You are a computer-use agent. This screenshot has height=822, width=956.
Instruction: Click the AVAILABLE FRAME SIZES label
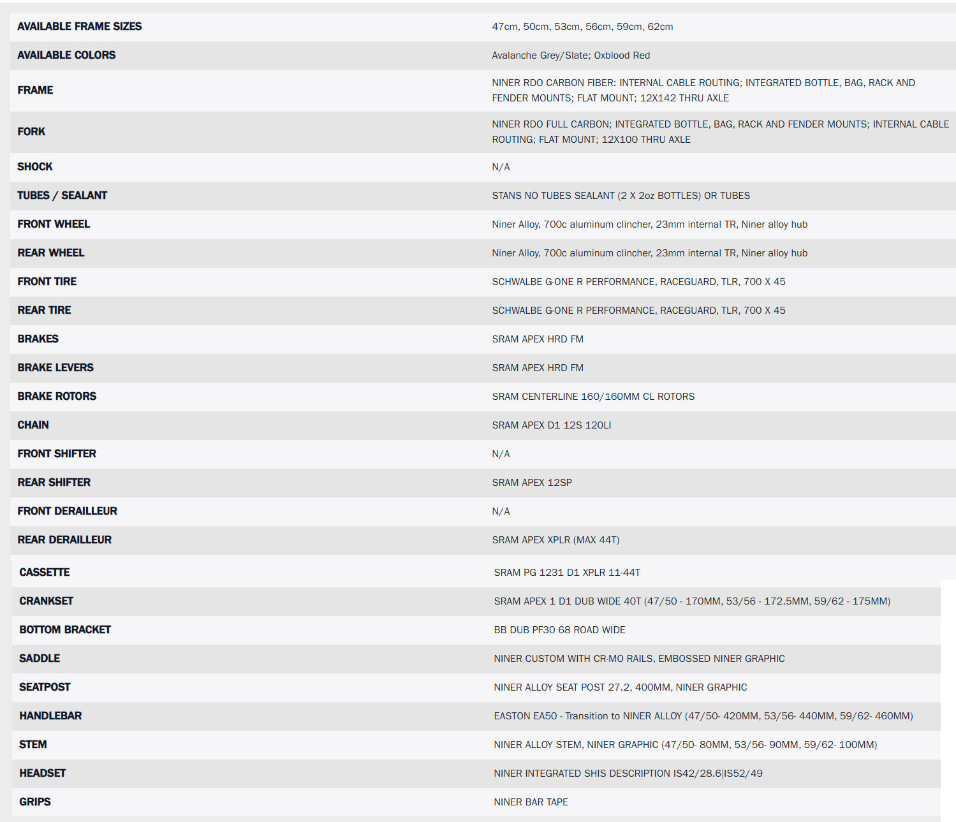pyautogui.click(x=79, y=26)
